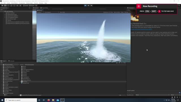Select Directional Light in Hierarchy
The height and width of the screenshot is (102, 181).
tap(12, 19)
